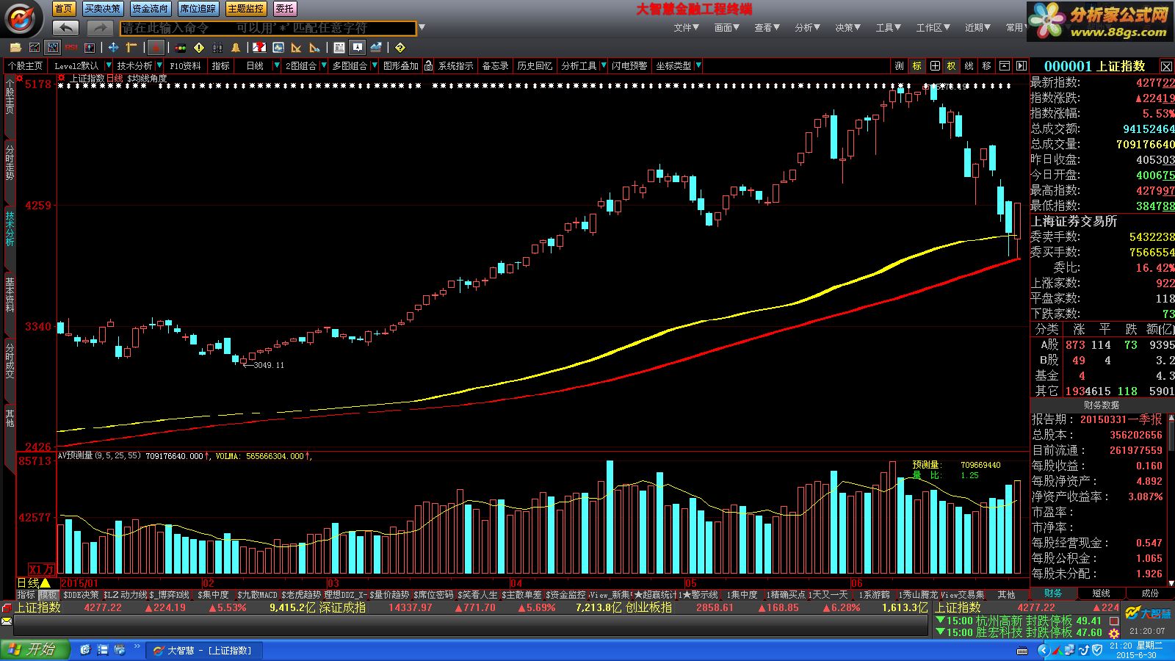Viewport: 1175px width, 661px height.
Task: Open the command box dropdown arrow
Action: [x=422, y=28]
